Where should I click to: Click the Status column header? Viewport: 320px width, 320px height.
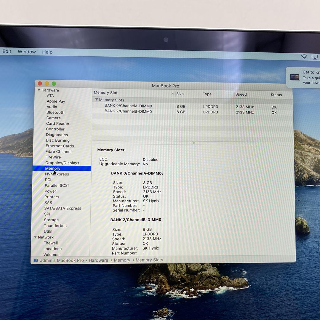click(x=276, y=95)
